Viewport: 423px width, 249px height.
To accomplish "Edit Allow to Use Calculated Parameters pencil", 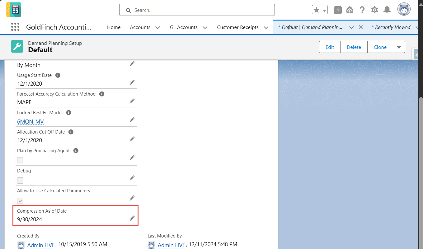I will coord(132,198).
